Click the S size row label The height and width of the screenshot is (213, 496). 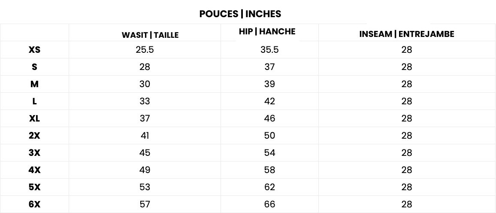34,67
